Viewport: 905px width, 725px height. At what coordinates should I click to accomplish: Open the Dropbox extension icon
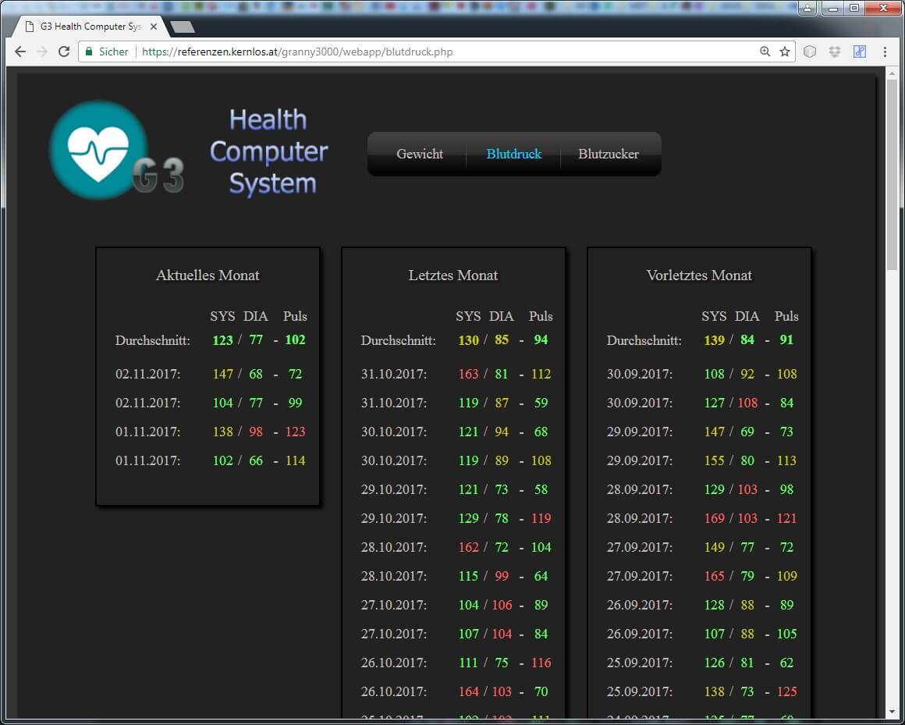pos(835,52)
